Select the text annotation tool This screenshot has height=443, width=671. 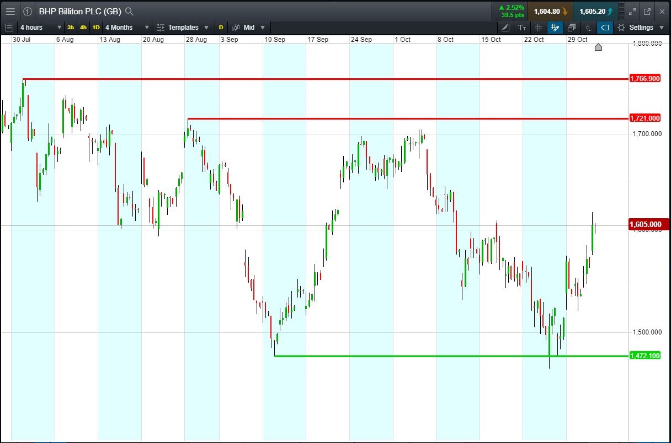click(x=522, y=27)
